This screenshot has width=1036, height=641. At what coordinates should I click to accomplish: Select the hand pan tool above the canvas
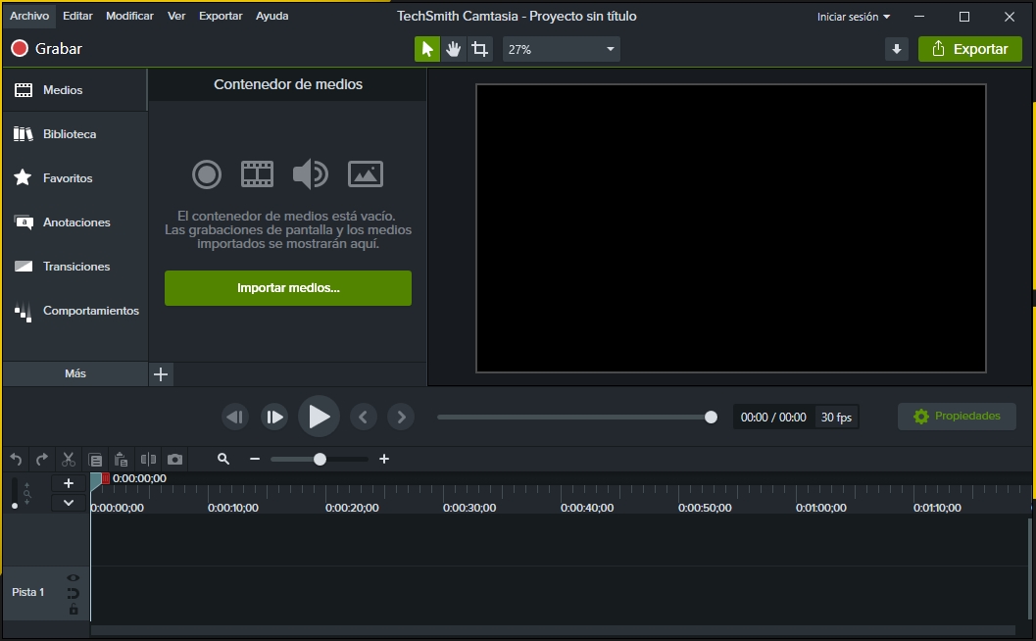pyautogui.click(x=454, y=48)
